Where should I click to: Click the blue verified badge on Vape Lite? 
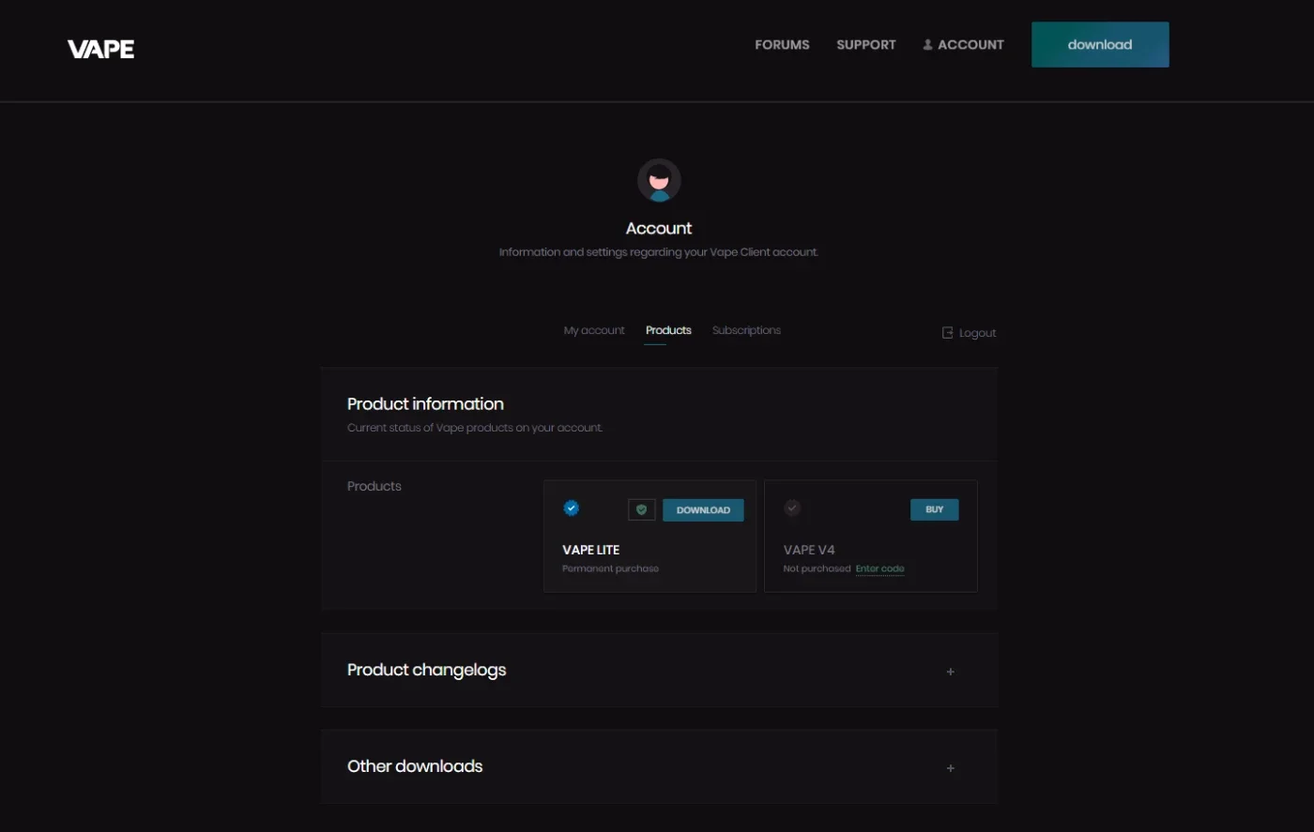click(572, 508)
